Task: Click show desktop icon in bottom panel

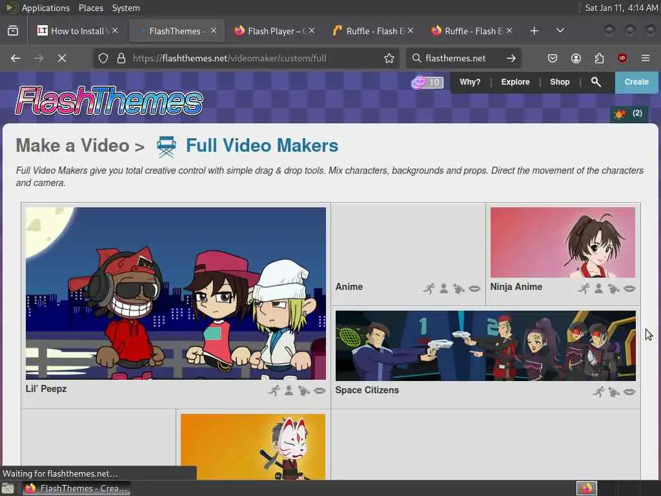Action: (8, 488)
